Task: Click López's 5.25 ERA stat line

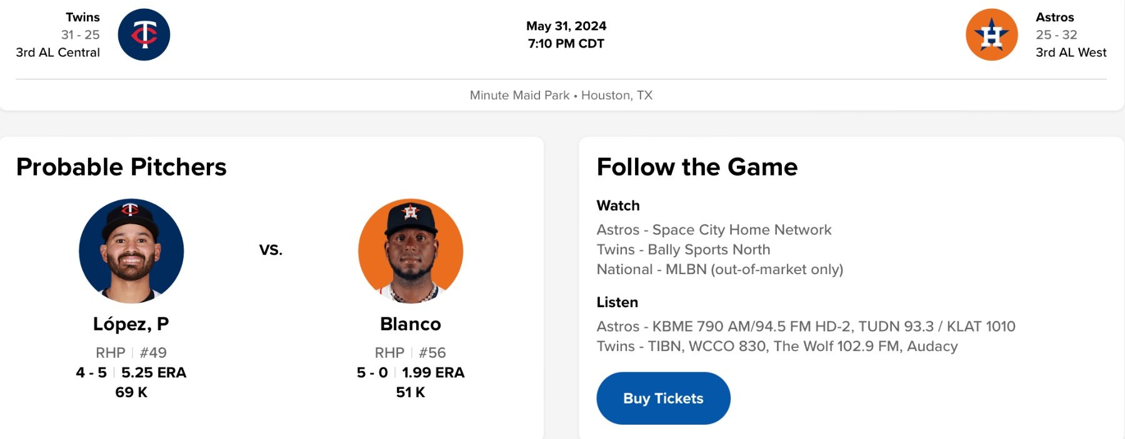Action: (x=154, y=373)
